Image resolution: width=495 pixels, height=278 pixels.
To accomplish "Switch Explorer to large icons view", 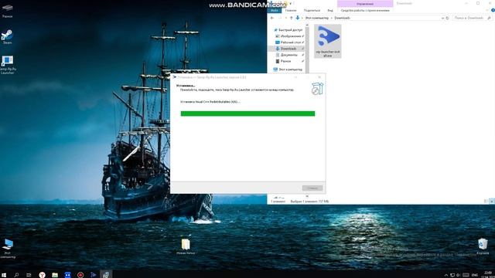I will click(492, 201).
